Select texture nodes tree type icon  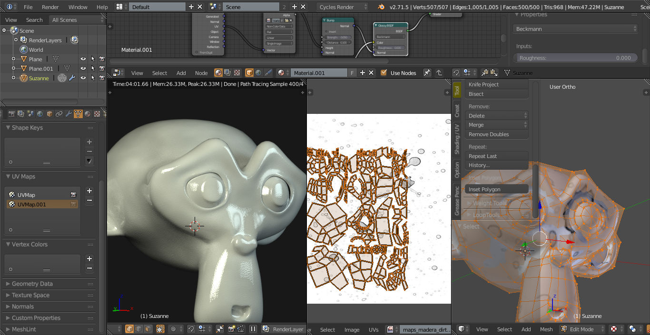(x=236, y=73)
